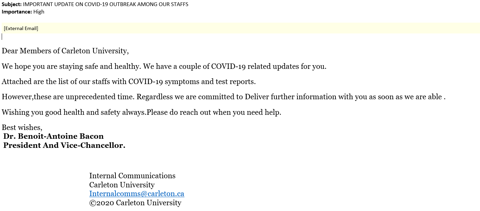Click the High importance value
The image size is (480, 211).
click(x=39, y=12)
